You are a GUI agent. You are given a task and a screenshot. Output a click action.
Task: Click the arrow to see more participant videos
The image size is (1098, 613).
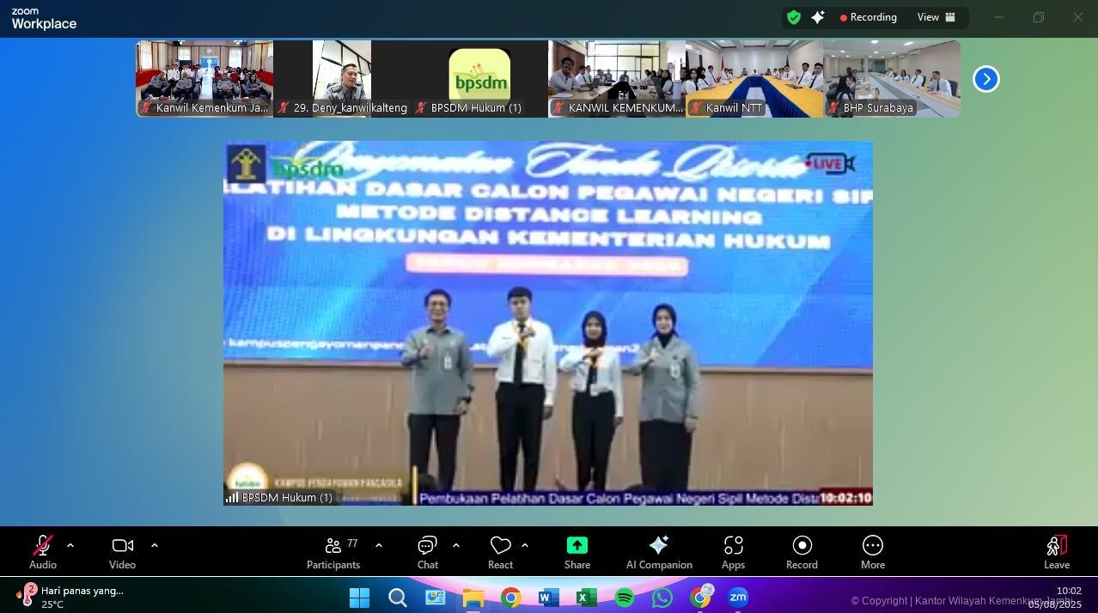[985, 78]
